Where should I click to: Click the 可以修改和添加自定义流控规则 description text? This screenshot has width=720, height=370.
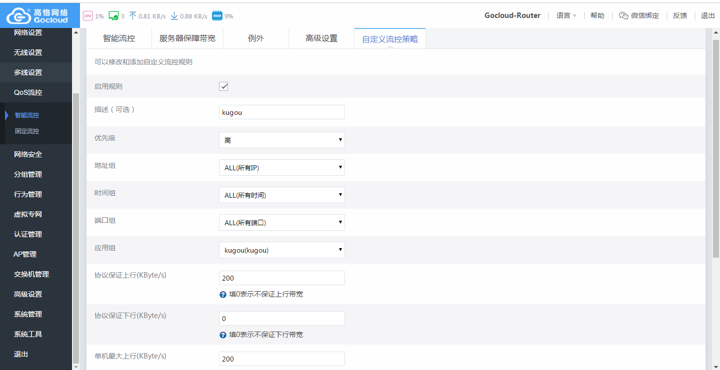coord(143,62)
